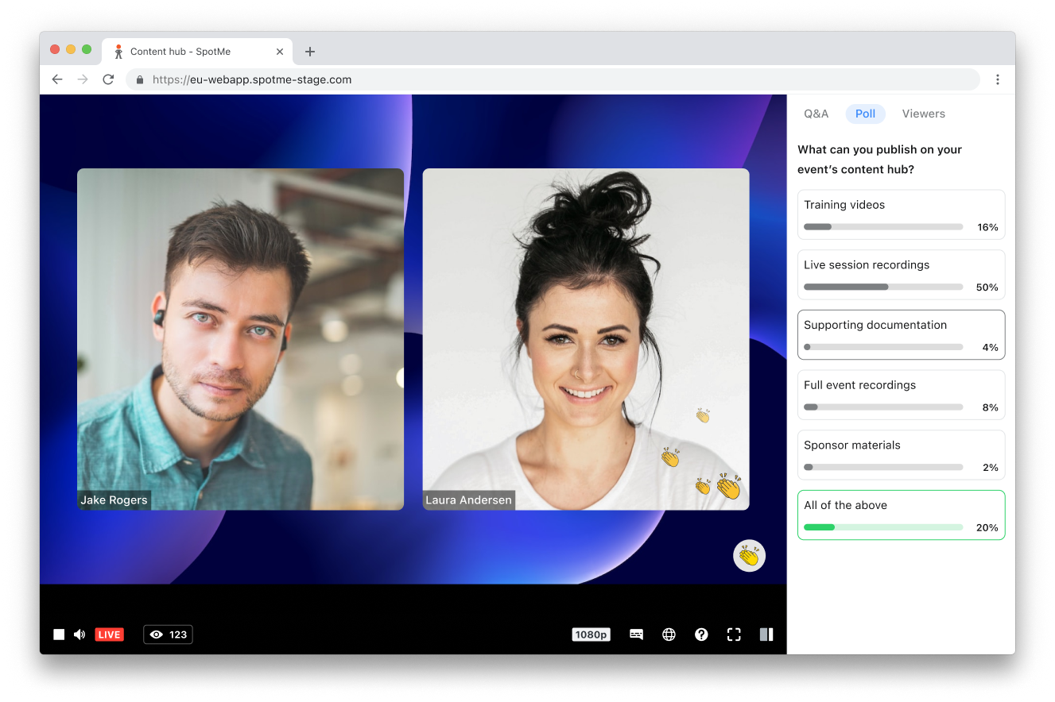Screen dimensions: 1055x702
Task: Click the site lock icon in address bar
Action: (140, 79)
